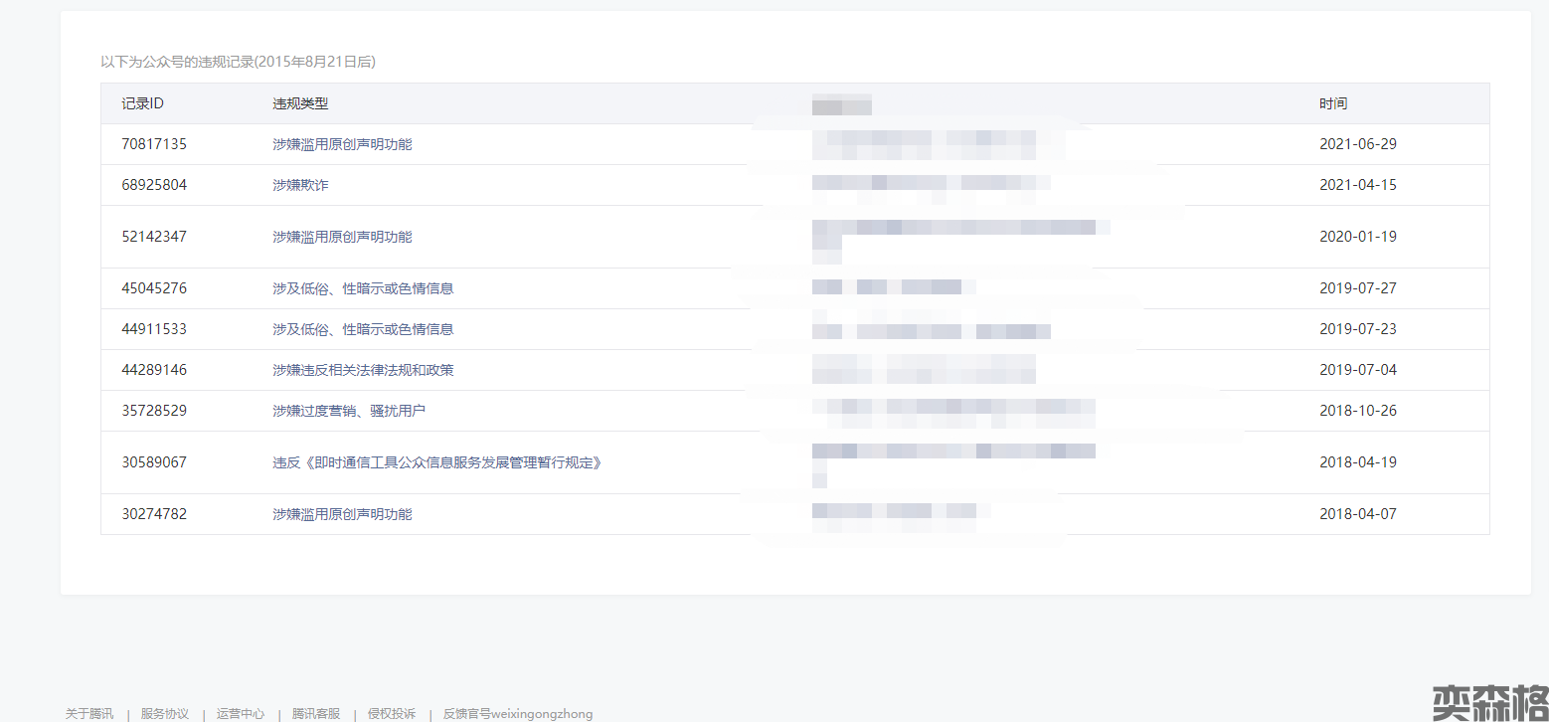1549x722 pixels.
Task: Click the 记录ID column header
Action: [x=142, y=103]
